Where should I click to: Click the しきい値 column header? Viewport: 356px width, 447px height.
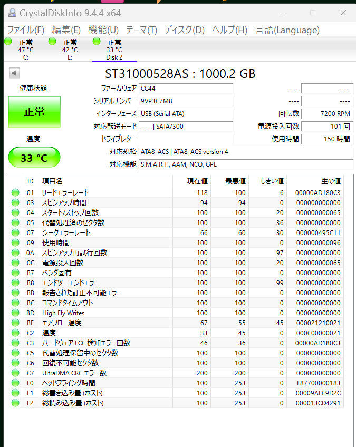pos(267,181)
